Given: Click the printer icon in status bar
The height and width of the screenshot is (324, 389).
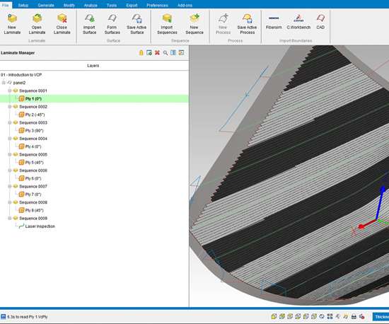Looking at the screenshot, I should 354,316.
